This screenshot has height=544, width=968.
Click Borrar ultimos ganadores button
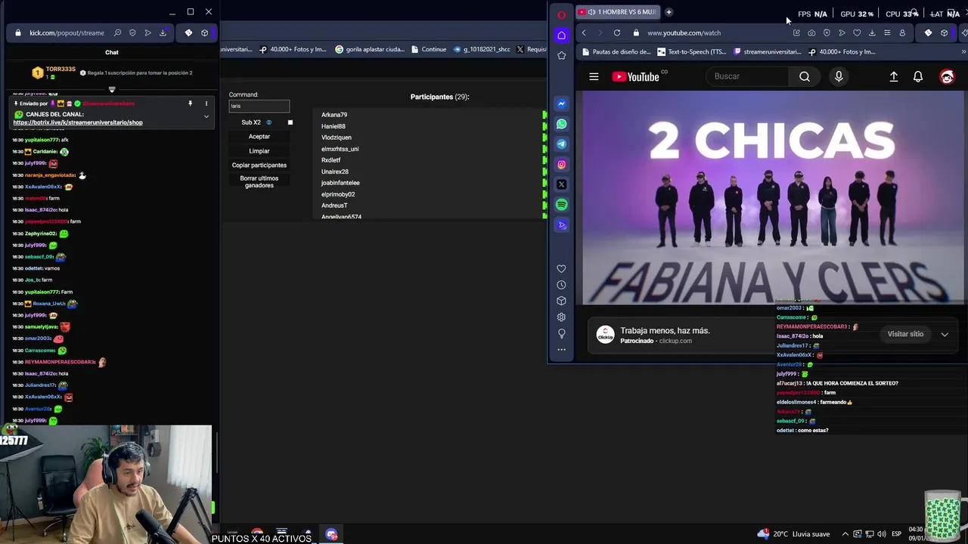click(259, 182)
